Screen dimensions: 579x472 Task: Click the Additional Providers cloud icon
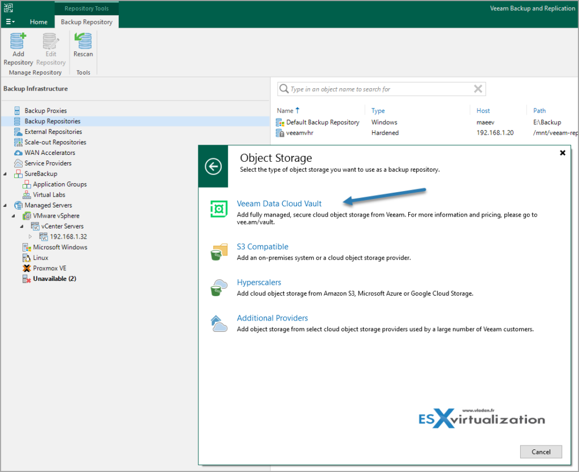click(218, 323)
